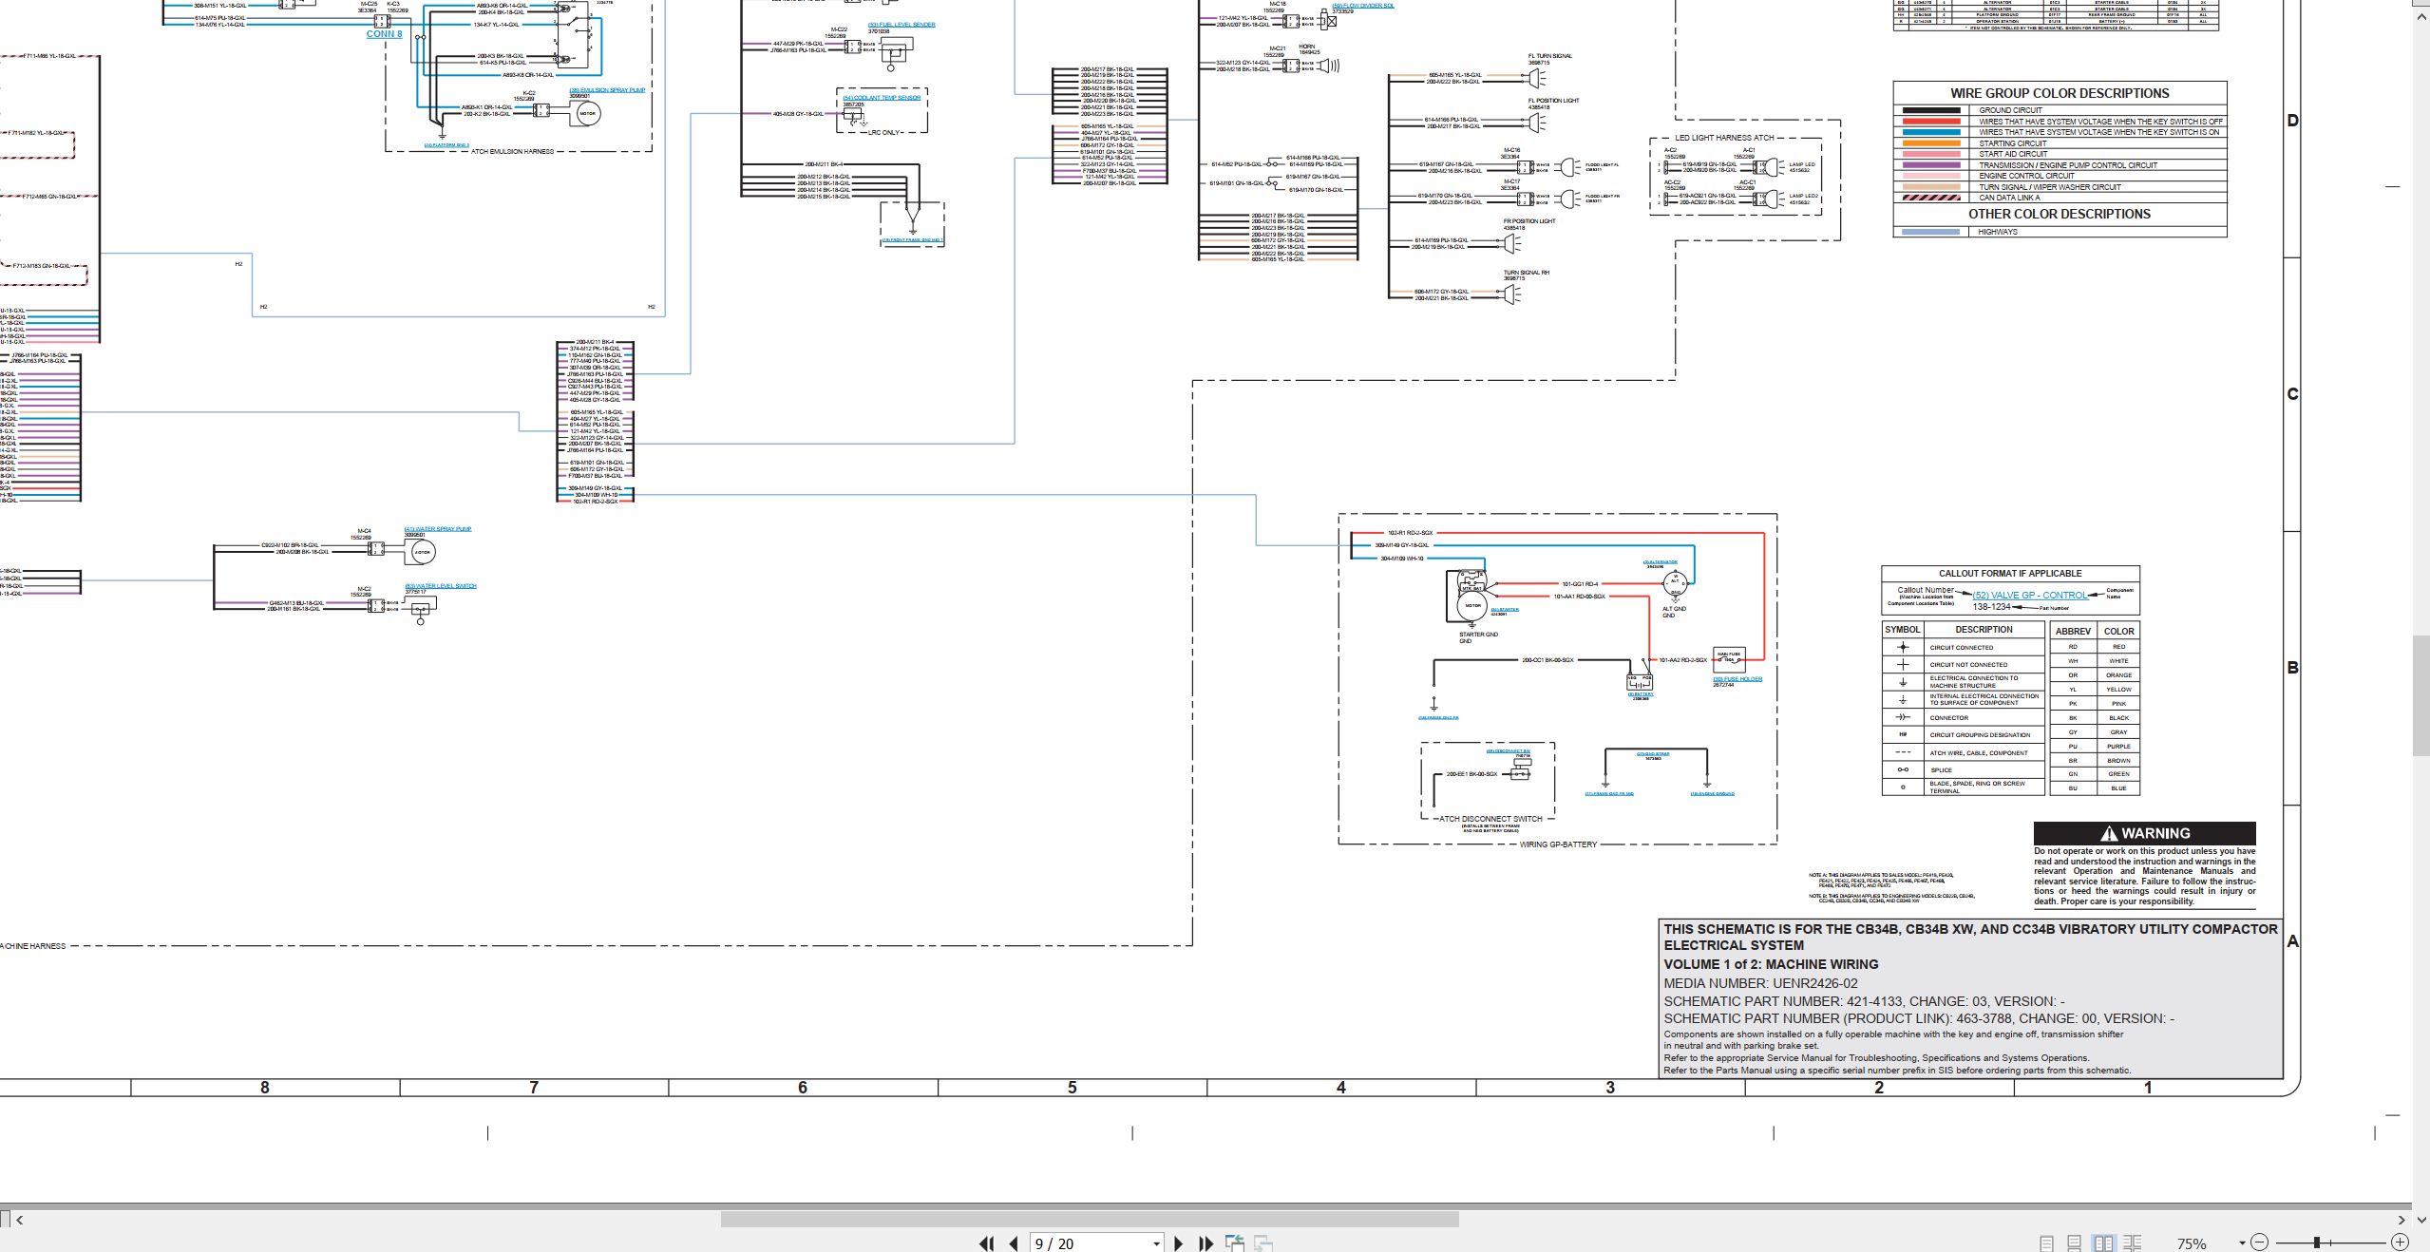2430x1252 pixels.
Task: Click the fuel level sender symbol
Action: [894, 52]
